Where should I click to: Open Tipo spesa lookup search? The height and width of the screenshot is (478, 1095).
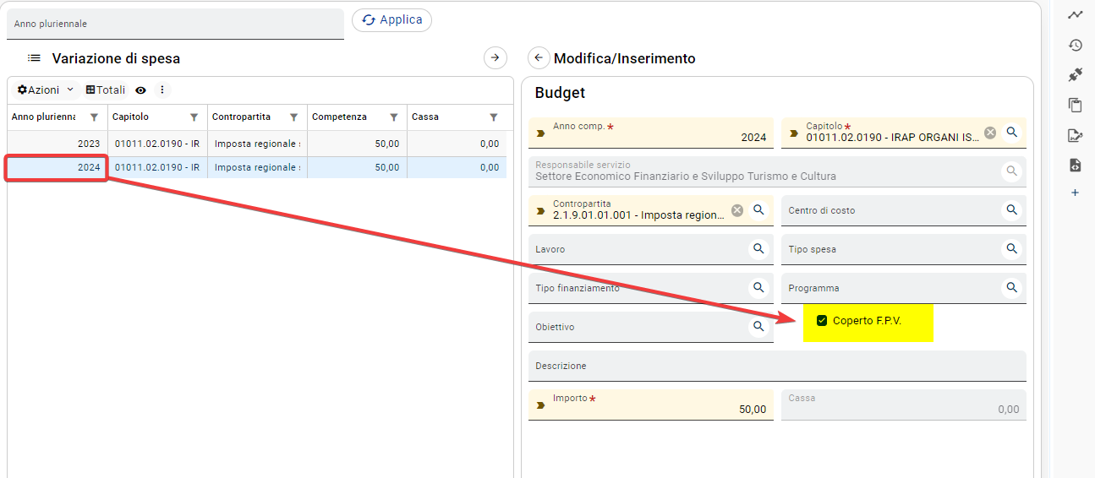click(1012, 249)
